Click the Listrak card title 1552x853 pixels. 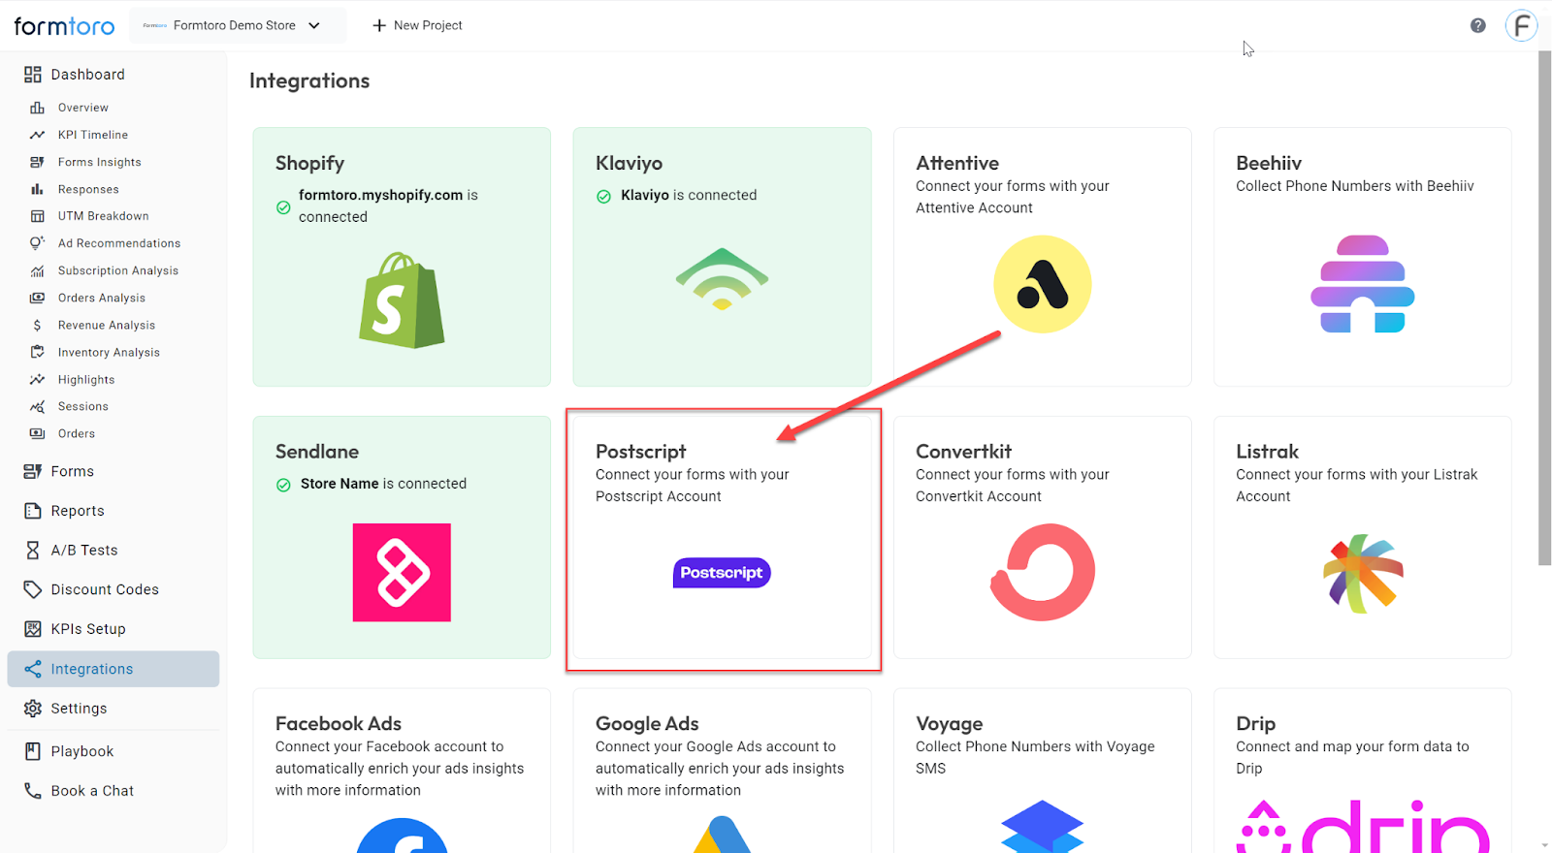[x=1267, y=452]
